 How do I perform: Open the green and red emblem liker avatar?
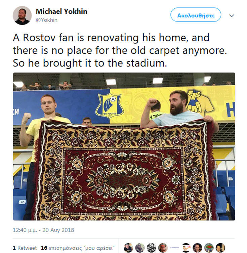(209, 248)
